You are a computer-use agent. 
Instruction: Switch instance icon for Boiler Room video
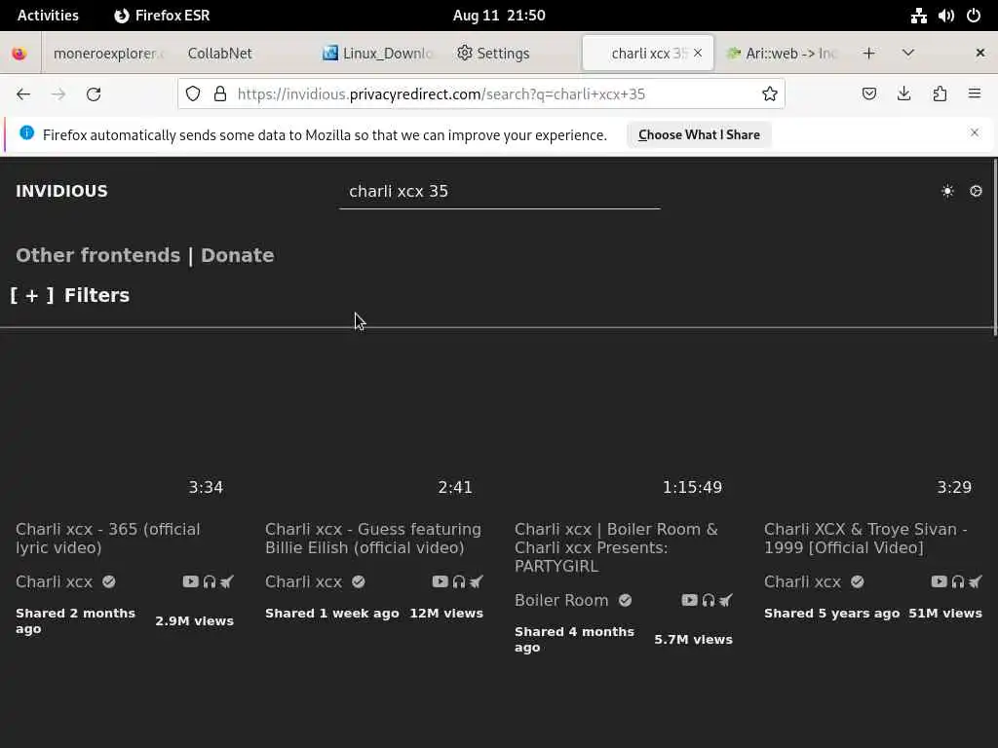coord(726,600)
